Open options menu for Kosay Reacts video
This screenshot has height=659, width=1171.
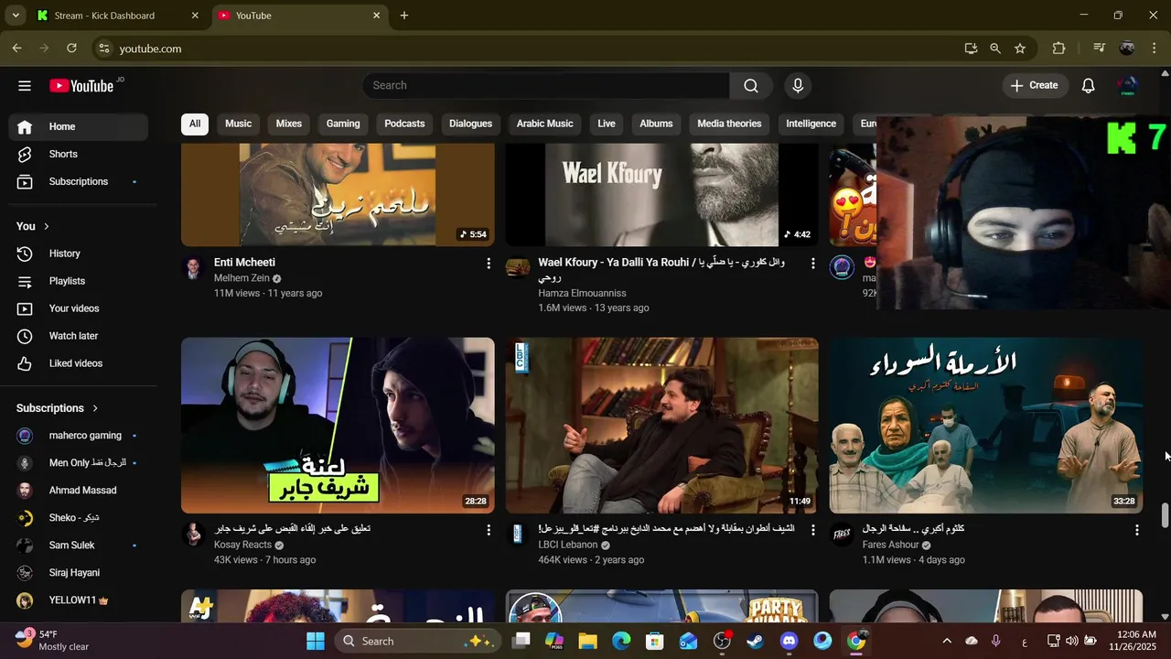(x=489, y=530)
